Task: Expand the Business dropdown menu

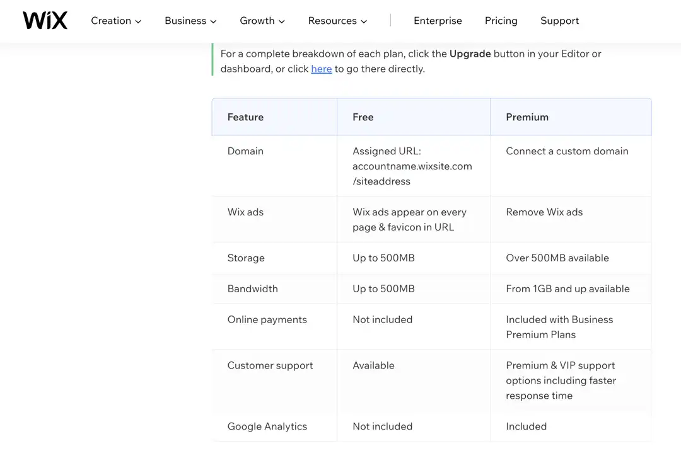Action: tap(190, 21)
